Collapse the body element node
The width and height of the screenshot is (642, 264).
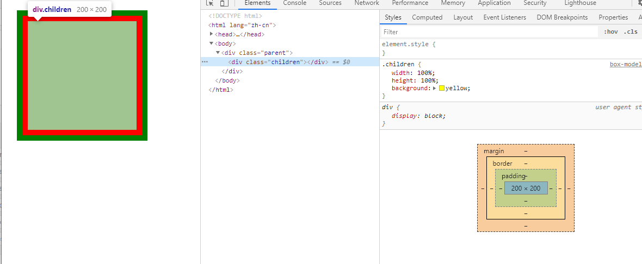click(211, 43)
